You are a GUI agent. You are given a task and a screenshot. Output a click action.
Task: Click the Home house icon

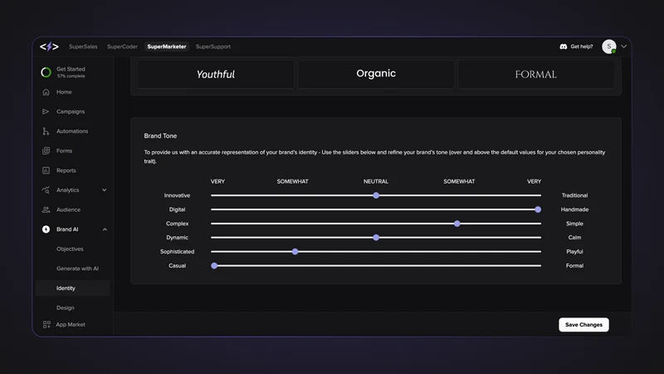tap(46, 92)
